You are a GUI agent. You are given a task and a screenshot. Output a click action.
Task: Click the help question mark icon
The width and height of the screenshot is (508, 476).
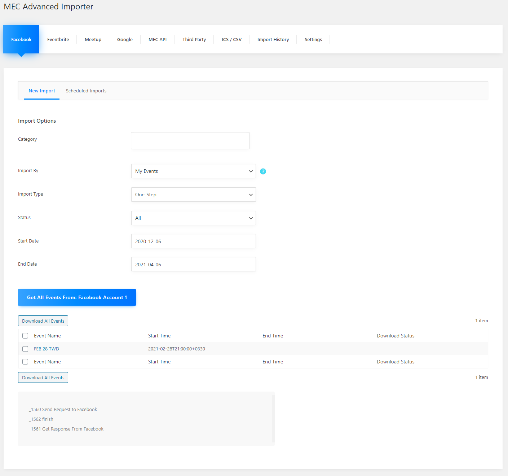263,171
